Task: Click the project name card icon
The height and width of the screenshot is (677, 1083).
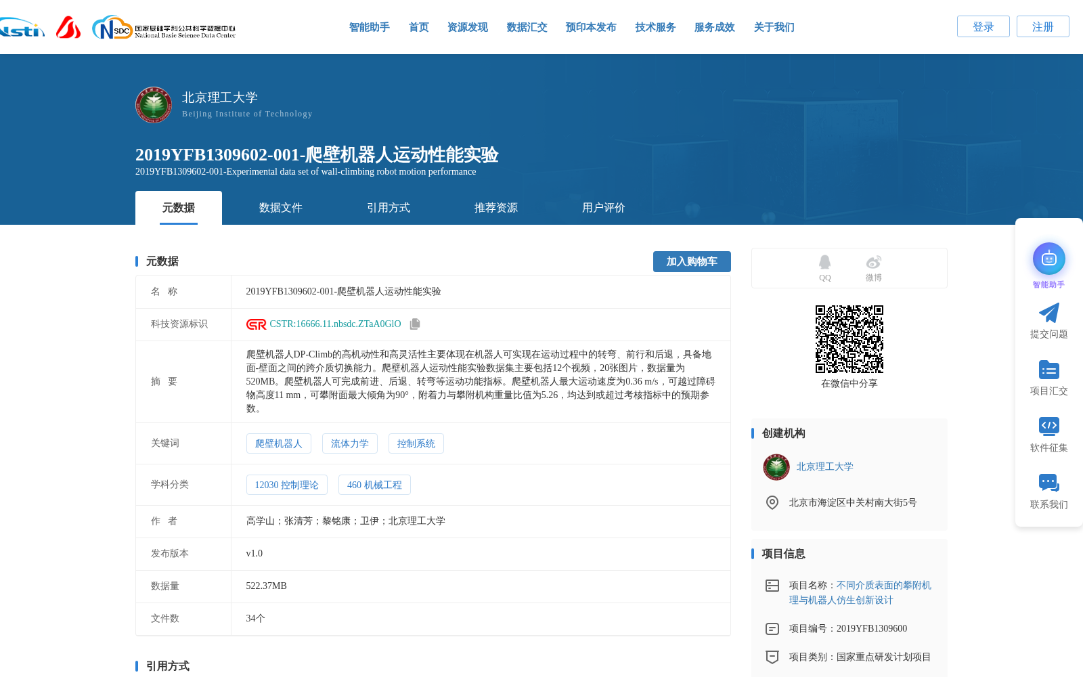Action: click(x=772, y=586)
